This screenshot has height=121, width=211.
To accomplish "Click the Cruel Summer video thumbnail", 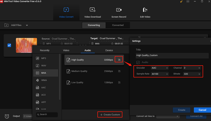I will point(26,45).
